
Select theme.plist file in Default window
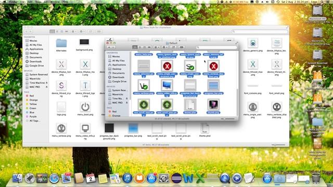click(190, 105)
